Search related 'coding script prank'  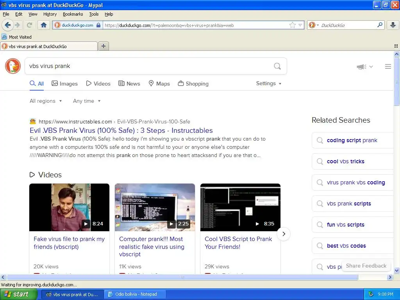click(x=352, y=140)
